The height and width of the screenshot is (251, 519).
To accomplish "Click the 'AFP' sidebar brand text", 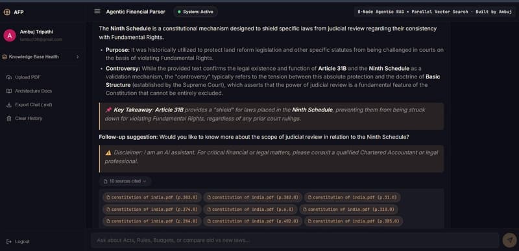I will [x=19, y=12].
